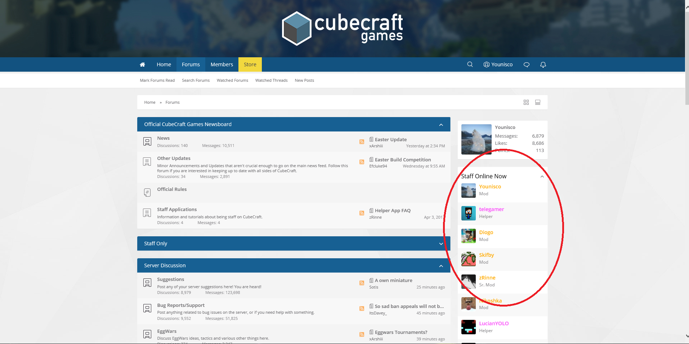The height and width of the screenshot is (344, 689).
Task: Click the Staff Applications forum icon
Action: click(147, 213)
